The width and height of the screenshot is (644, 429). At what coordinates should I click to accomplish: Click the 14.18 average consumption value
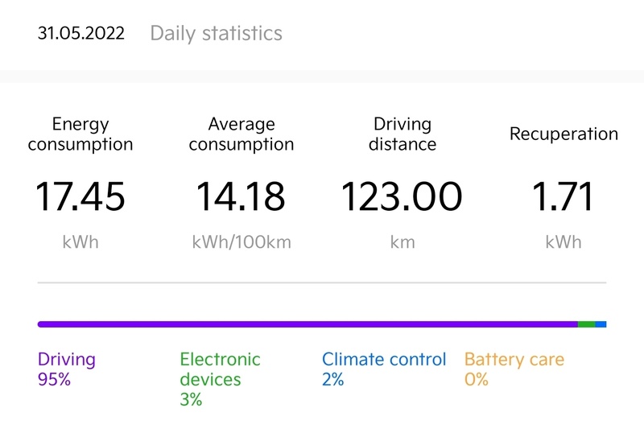coord(242,196)
